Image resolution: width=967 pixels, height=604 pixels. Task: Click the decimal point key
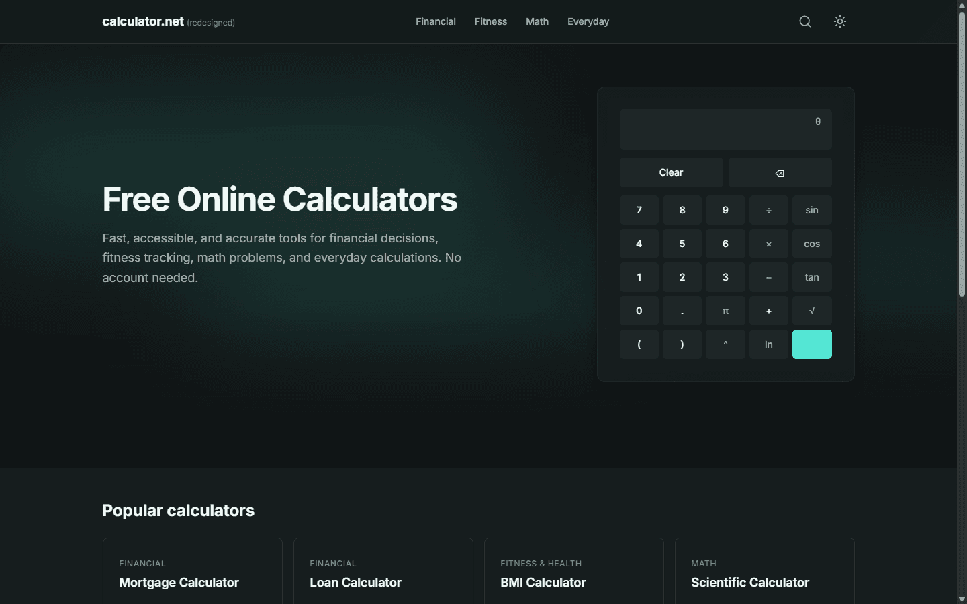click(682, 311)
